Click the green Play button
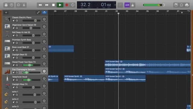 pos(60,5)
